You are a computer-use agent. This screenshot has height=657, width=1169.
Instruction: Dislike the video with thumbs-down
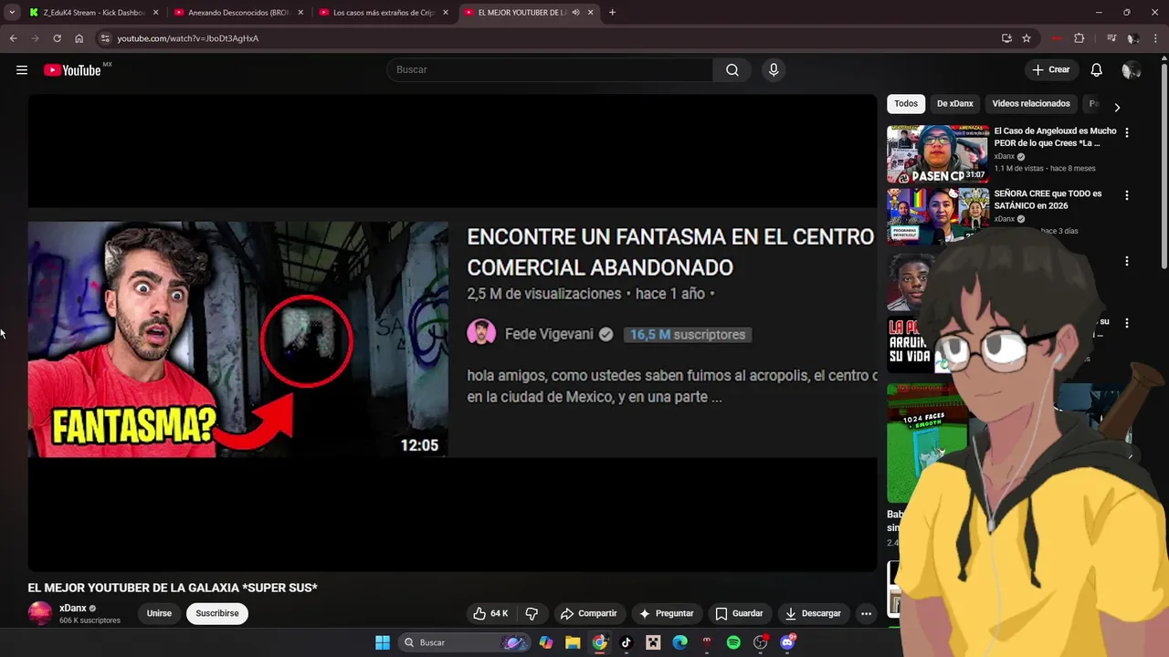(x=532, y=613)
